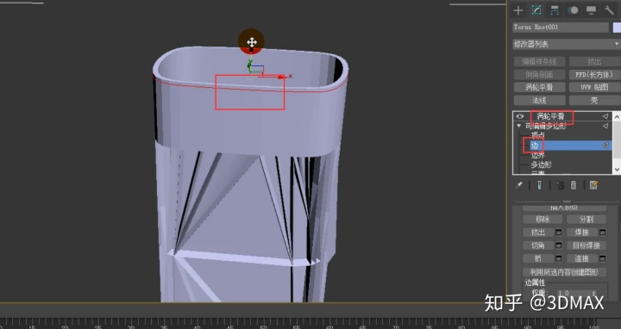Click the Remove Modifier trash icon

[x=574, y=185]
